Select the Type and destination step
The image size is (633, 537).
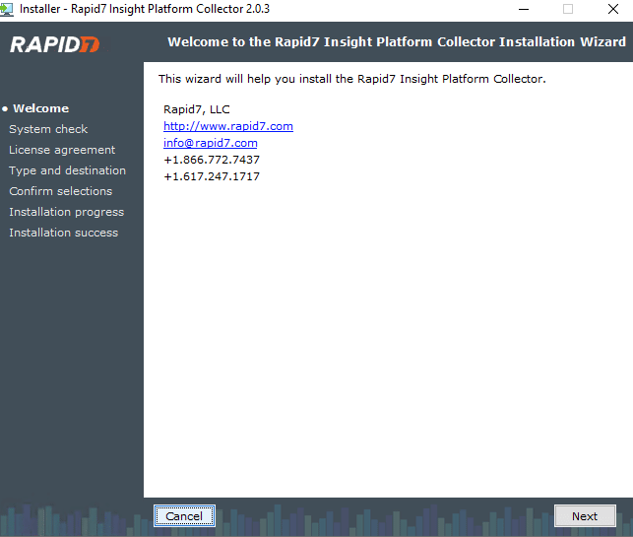coord(67,170)
